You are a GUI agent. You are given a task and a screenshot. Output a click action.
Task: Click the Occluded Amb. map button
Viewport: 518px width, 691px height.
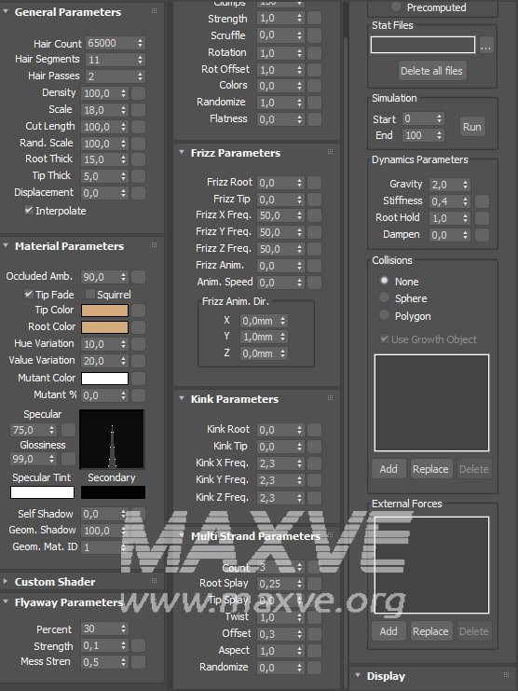138,277
